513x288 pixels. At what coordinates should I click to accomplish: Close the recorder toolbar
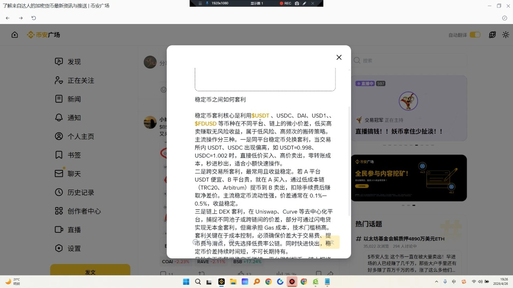(313, 3)
